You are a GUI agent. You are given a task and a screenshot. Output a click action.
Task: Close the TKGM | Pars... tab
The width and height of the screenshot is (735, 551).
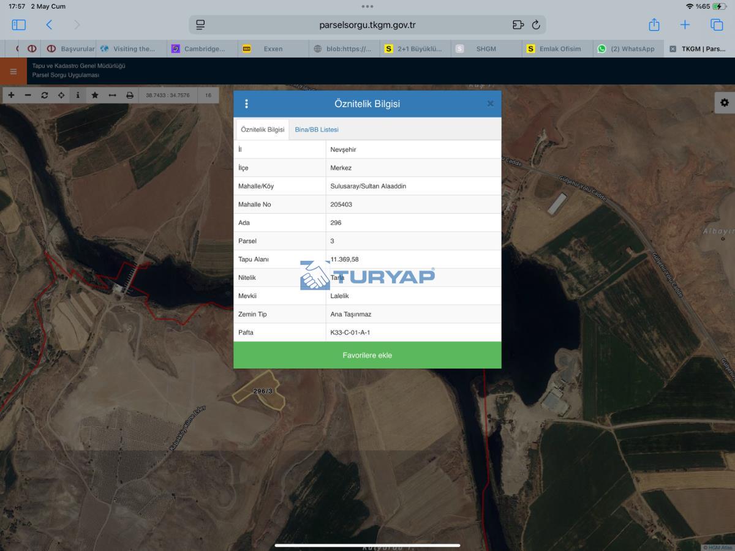pos(673,49)
